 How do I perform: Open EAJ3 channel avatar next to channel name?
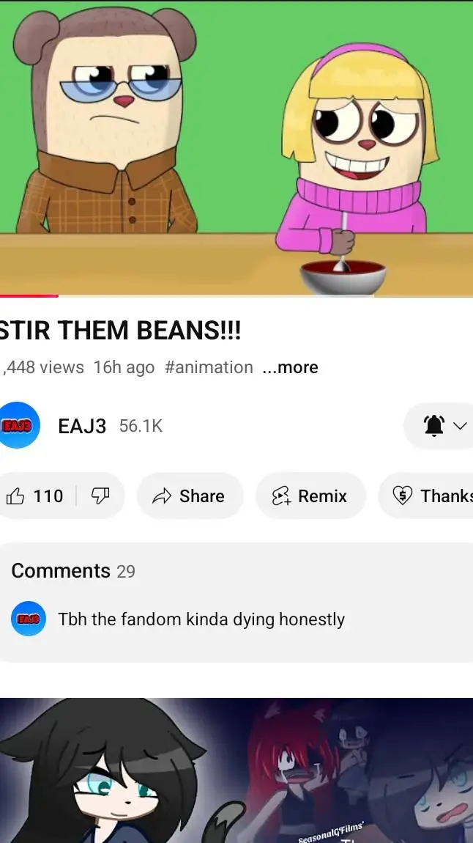[x=19, y=425]
